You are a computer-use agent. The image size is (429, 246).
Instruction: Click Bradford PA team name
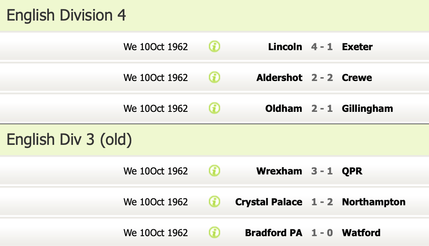coord(273,233)
